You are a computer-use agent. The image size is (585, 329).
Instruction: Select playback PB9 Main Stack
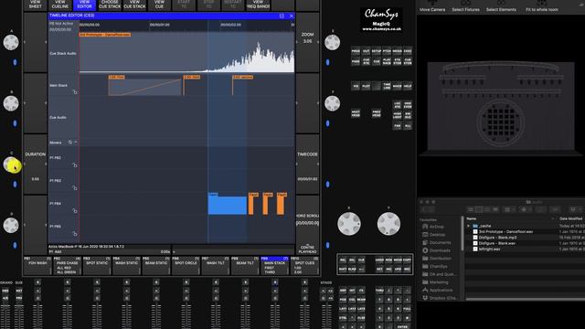[274, 266]
